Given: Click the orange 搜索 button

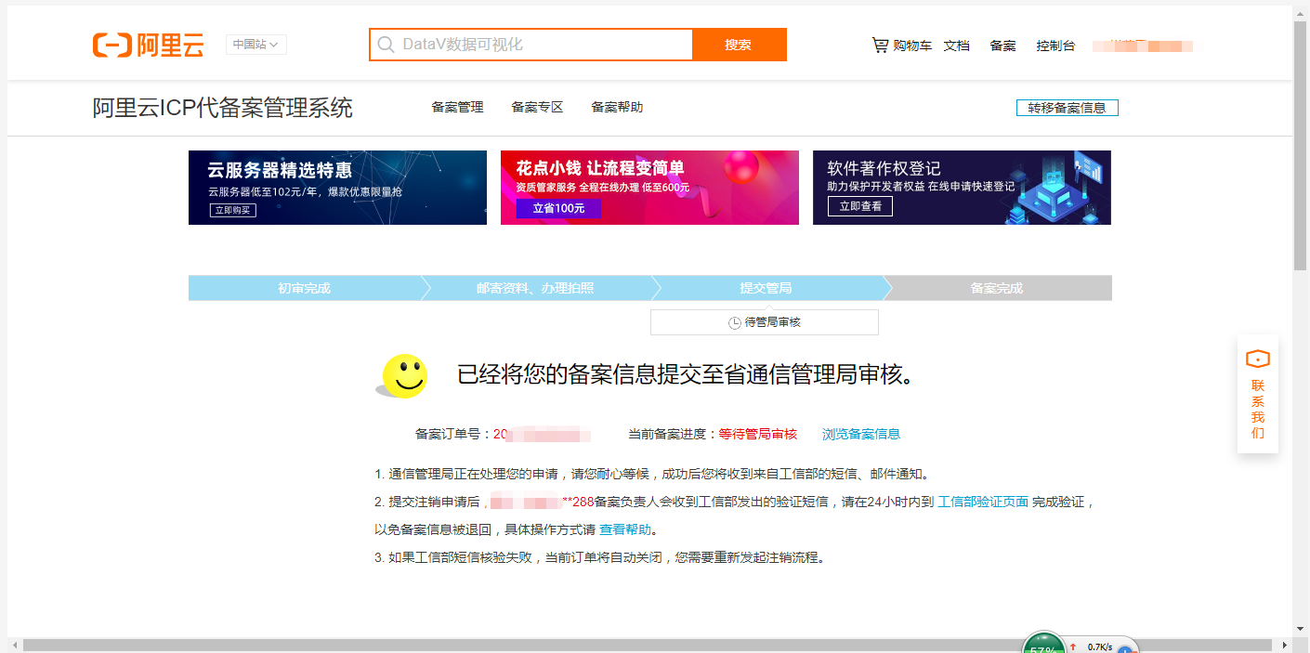Looking at the screenshot, I should (x=740, y=45).
